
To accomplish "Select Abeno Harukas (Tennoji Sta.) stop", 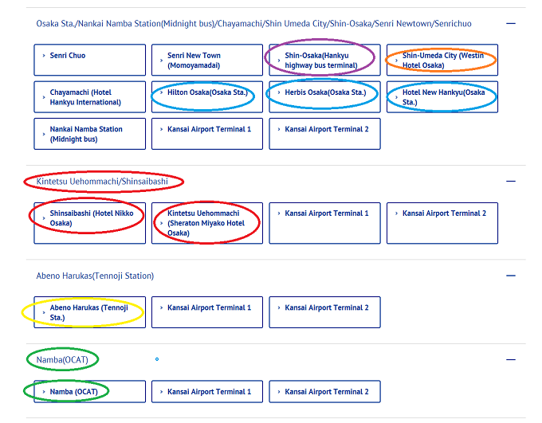I will coord(89,312).
